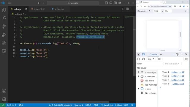190x107 pixels.
Task: Expand console prompt chevron
Action: coord(160,88)
